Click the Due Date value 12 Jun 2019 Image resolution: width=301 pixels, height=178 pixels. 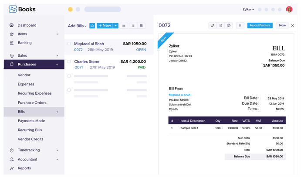[x=276, y=103]
